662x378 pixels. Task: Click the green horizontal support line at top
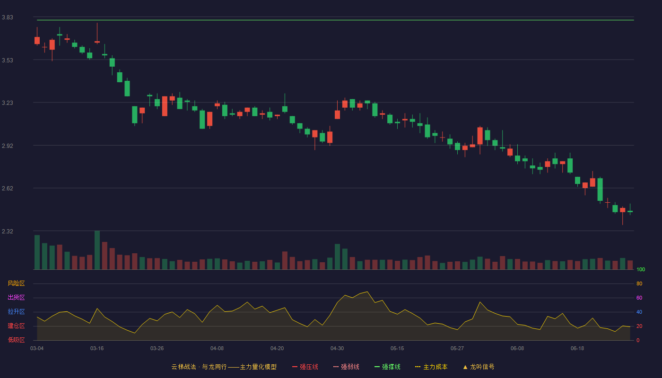pyautogui.click(x=335, y=20)
